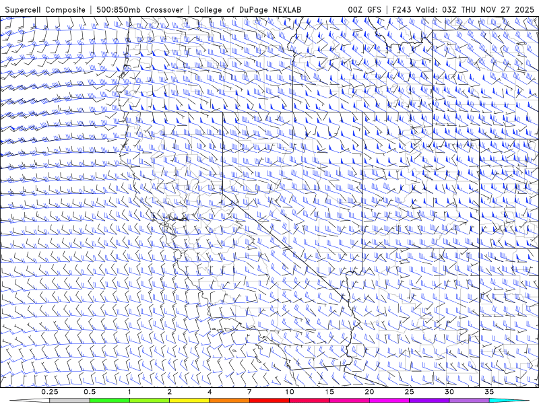Screen dimensions: 539x404
Task: Click the '10' legend value
Action: coord(290,392)
